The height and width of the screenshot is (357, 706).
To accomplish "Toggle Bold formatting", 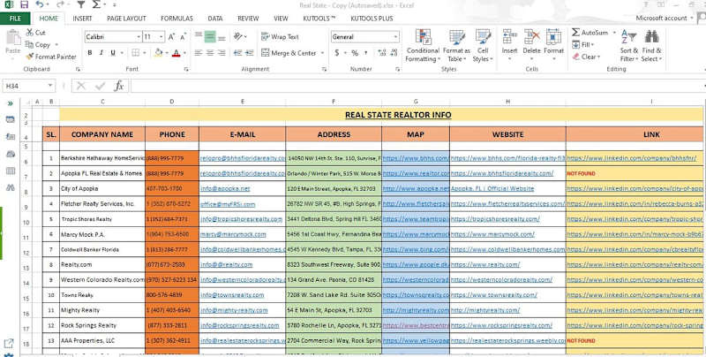I will coord(90,53).
